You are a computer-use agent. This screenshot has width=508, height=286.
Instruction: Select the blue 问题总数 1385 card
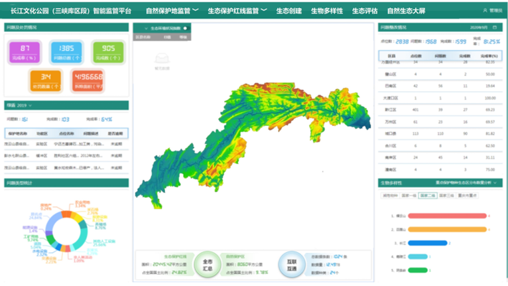(x=66, y=52)
